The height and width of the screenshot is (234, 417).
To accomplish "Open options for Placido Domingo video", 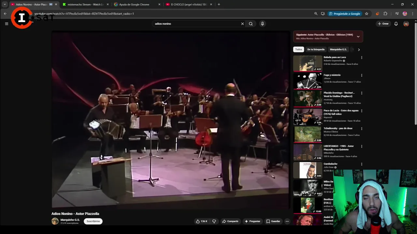I will 362,93.
